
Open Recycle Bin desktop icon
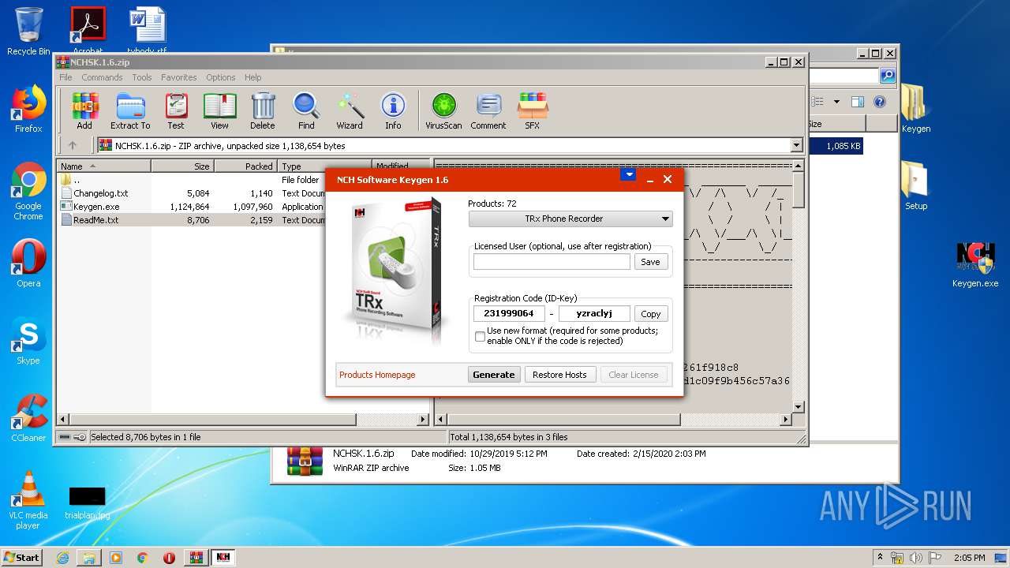tap(28, 32)
